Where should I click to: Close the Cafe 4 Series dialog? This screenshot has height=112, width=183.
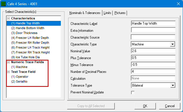coord(178,4)
